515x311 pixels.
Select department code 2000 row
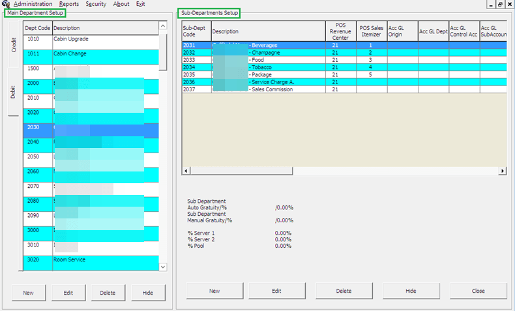[x=91, y=87]
